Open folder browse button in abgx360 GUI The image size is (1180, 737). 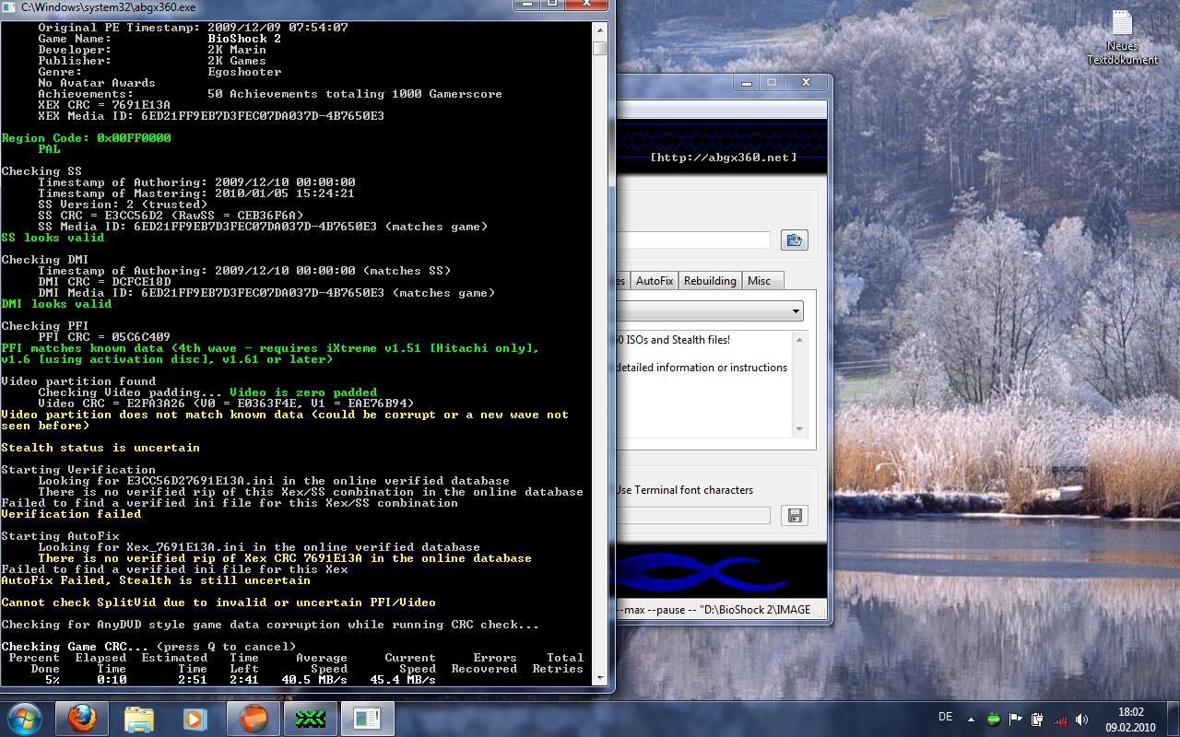coord(794,240)
